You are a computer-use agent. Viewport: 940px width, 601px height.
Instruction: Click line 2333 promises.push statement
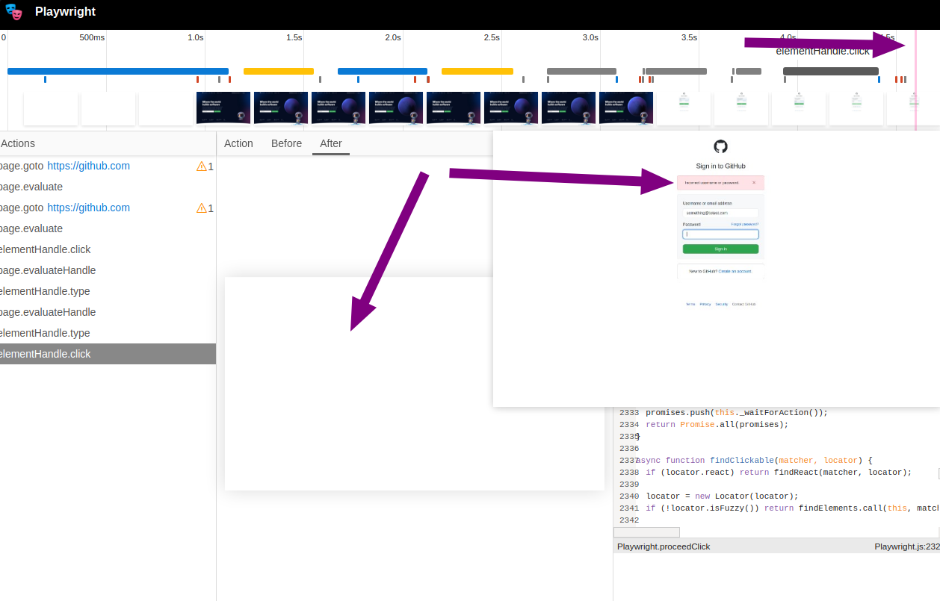point(737,412)
